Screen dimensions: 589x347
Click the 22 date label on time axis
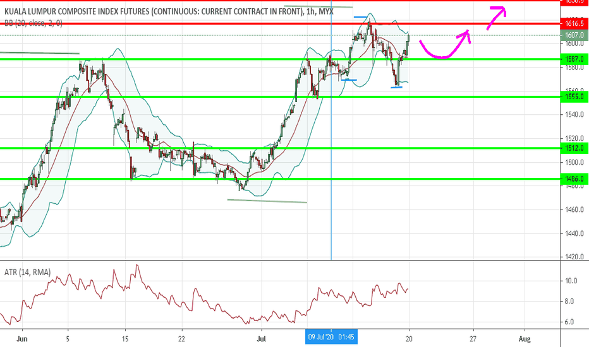181,339
